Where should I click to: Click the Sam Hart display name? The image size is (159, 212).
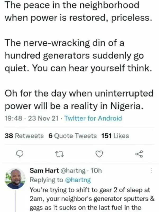(41, 170)
